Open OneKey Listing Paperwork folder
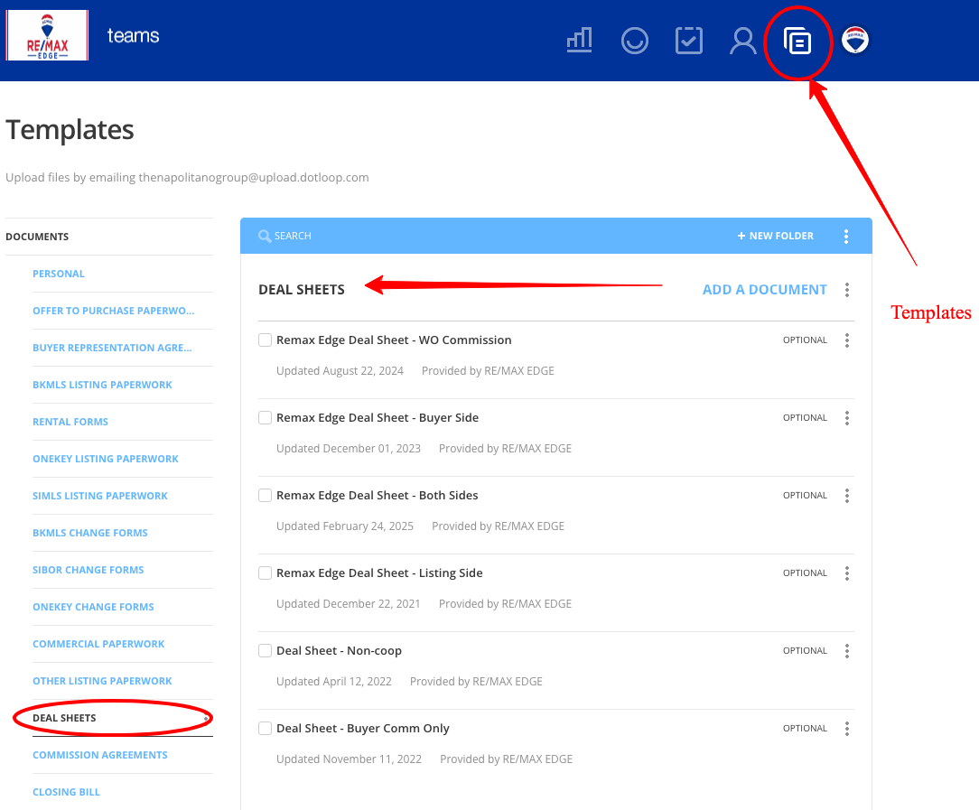 coord(106,459)
